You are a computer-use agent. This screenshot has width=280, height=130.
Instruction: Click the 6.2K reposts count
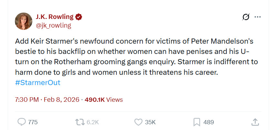[x=93, y=122]
